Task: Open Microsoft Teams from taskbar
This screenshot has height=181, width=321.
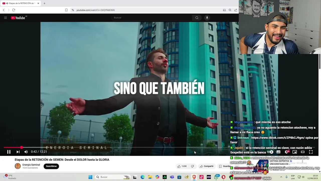Action: (172, 177)
